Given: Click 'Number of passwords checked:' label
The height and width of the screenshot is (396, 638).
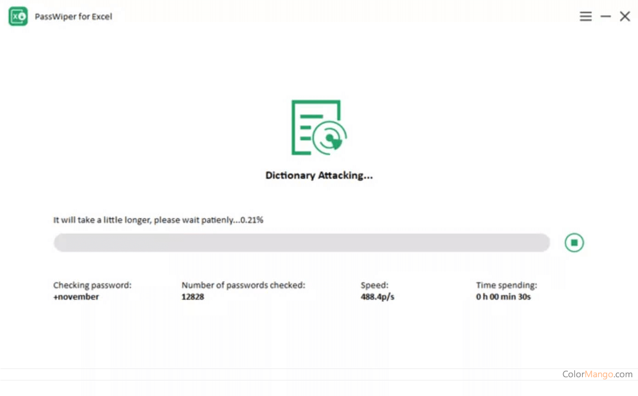Looking at the screenshot, I should tap(243, 285).
